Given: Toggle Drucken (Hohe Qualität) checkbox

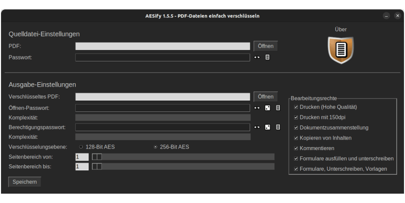Looking at the screenshot, I should click(x=296, y=107).
